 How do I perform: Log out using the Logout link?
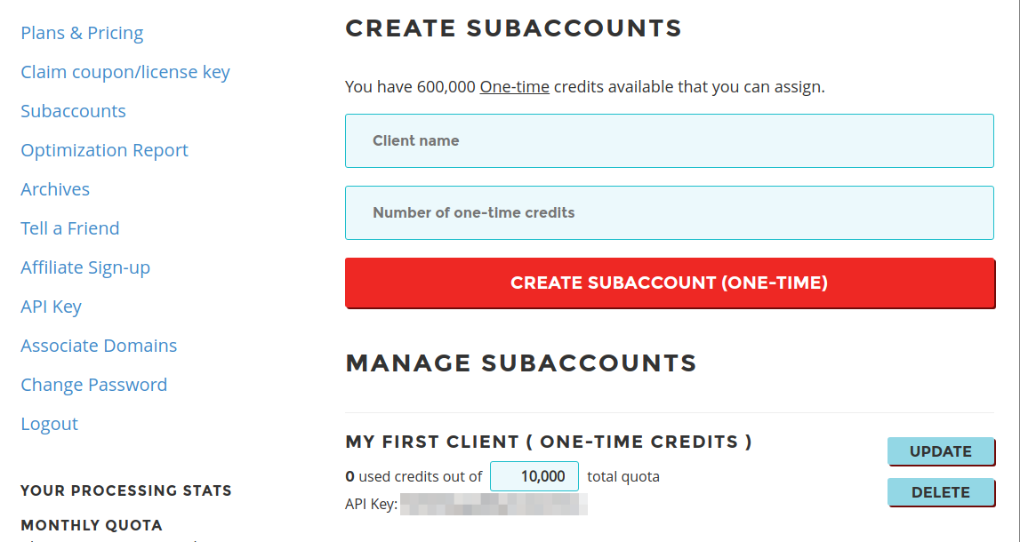[x=49, y=424]
